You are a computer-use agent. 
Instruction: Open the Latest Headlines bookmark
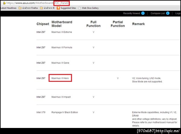click(x=8, y=8)
